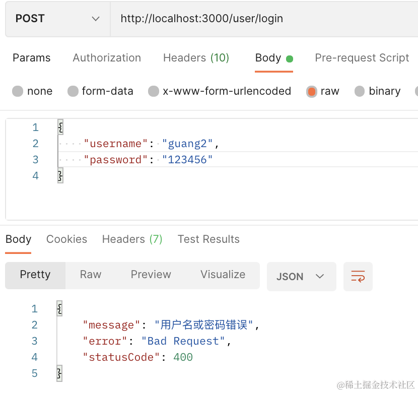Click the request URL input field
Viewport: 418px width, 393px height.
click(x=262, y=19)
